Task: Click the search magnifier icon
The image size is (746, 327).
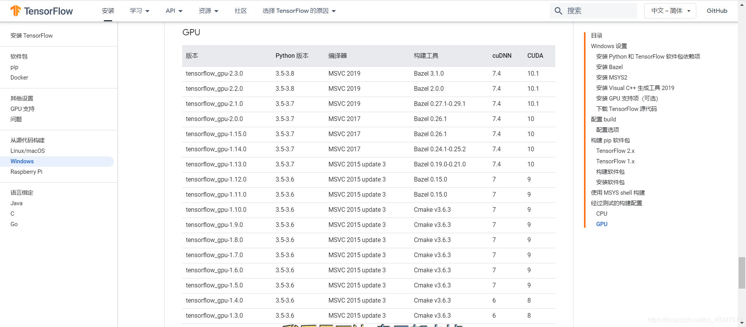Action: pos(558,11)
